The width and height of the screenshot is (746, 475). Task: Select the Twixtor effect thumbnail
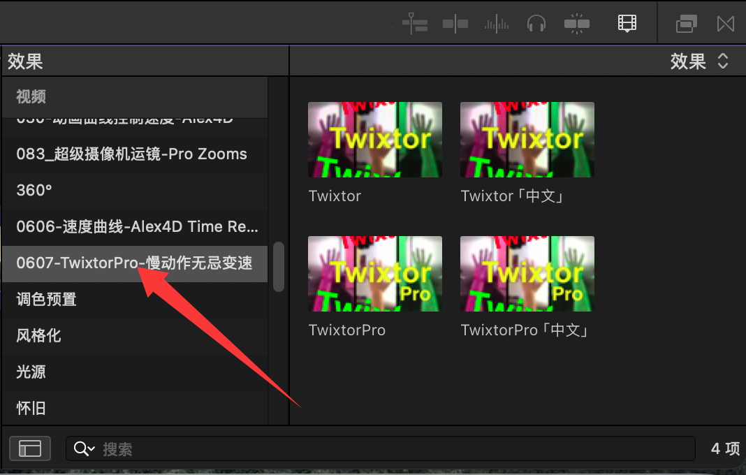(x=375, y=139)
